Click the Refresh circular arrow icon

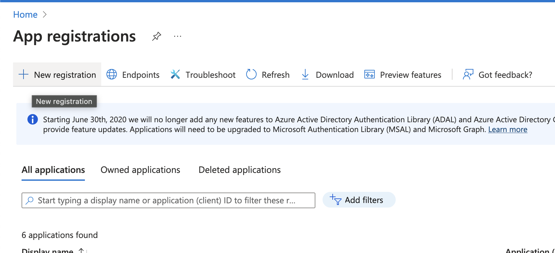pyautogui.click(x=251, y=75)
